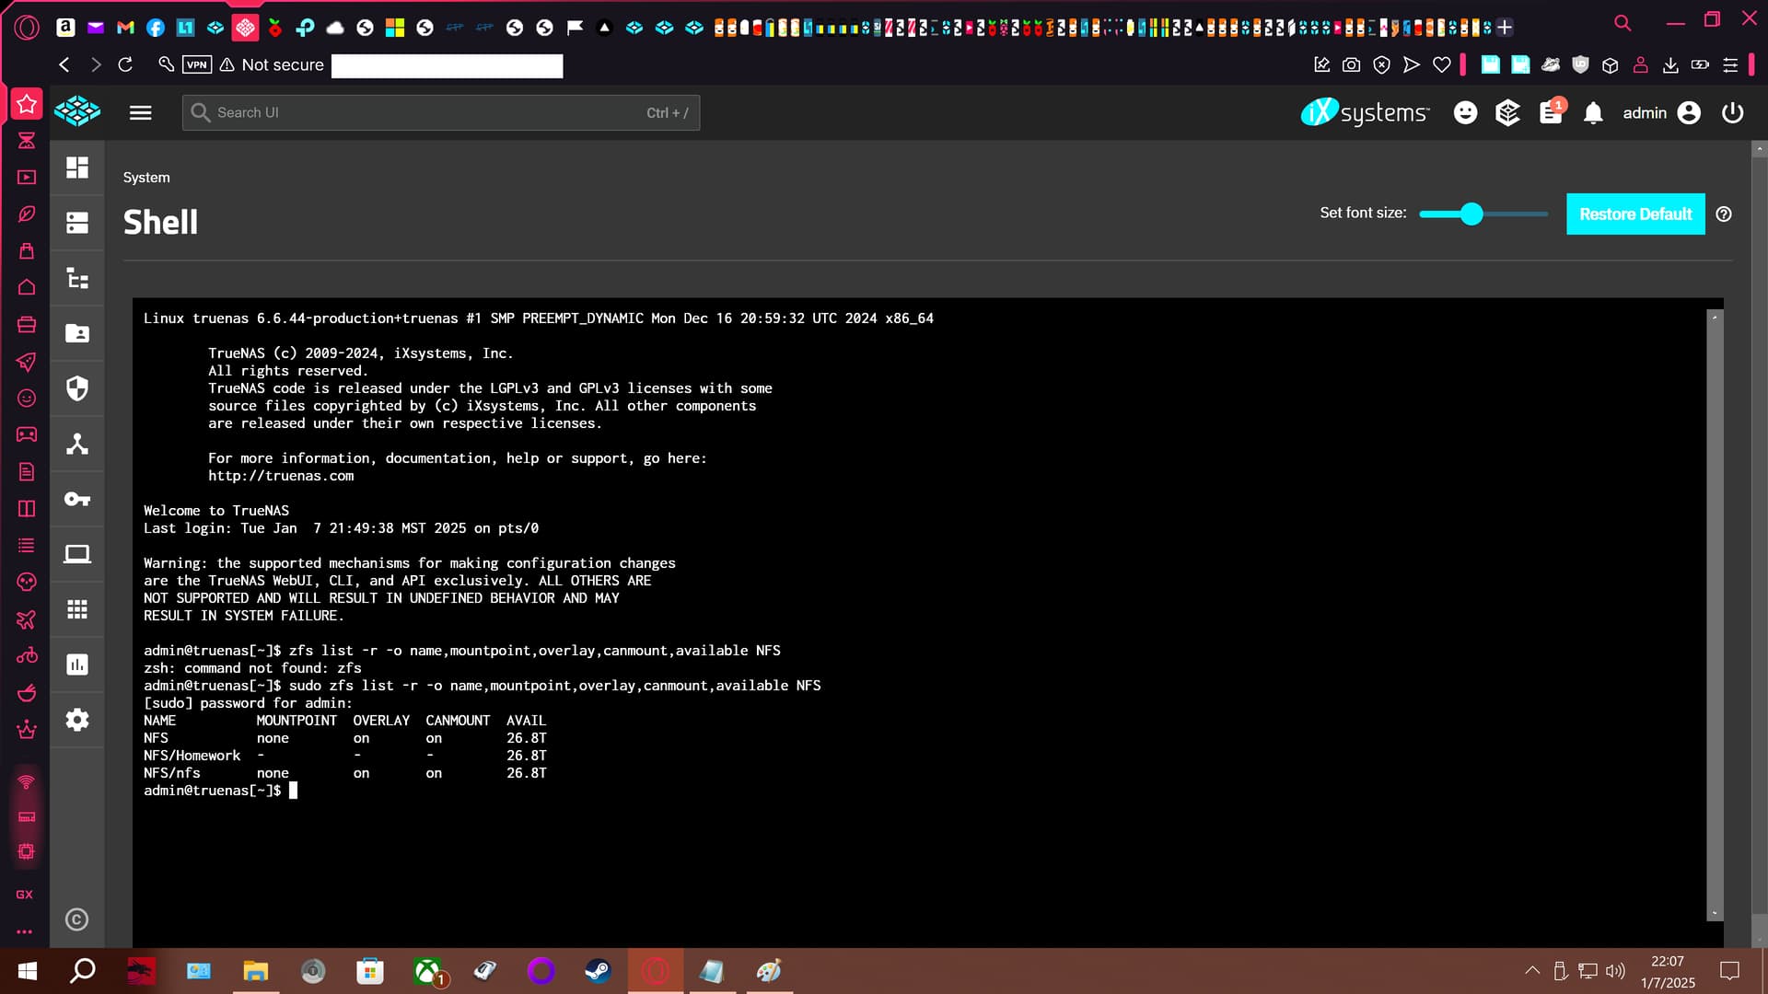Viewport: 1768px width, 994px height.
Task: Show hidden system tray icons
Action: (1532, 970)
